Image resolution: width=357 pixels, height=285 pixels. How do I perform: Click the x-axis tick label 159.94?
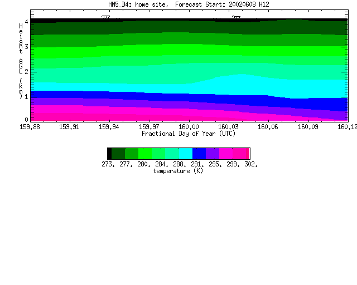(x=109, y=127)
